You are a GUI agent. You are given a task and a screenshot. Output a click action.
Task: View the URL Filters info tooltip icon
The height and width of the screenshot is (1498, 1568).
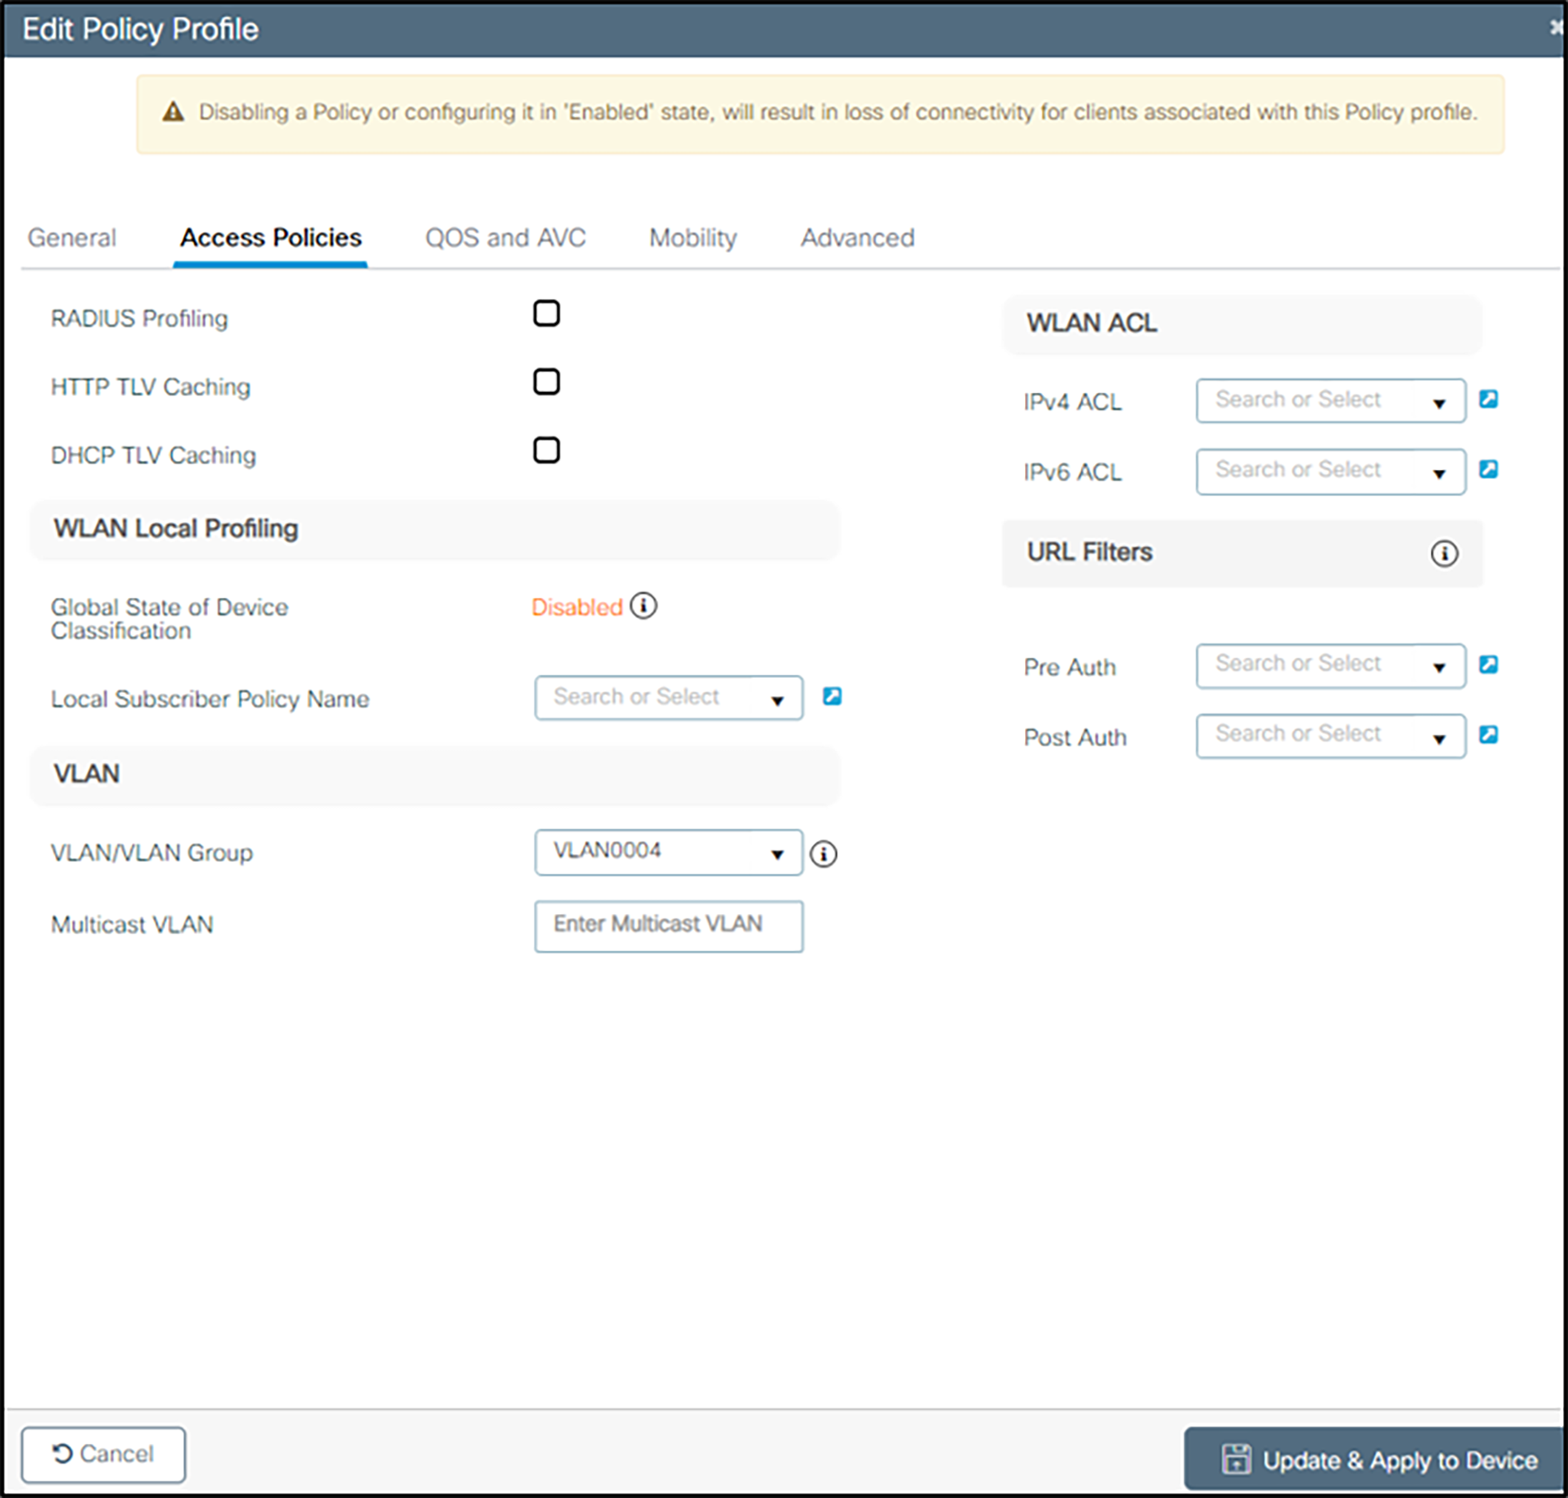pos(1445,553)
